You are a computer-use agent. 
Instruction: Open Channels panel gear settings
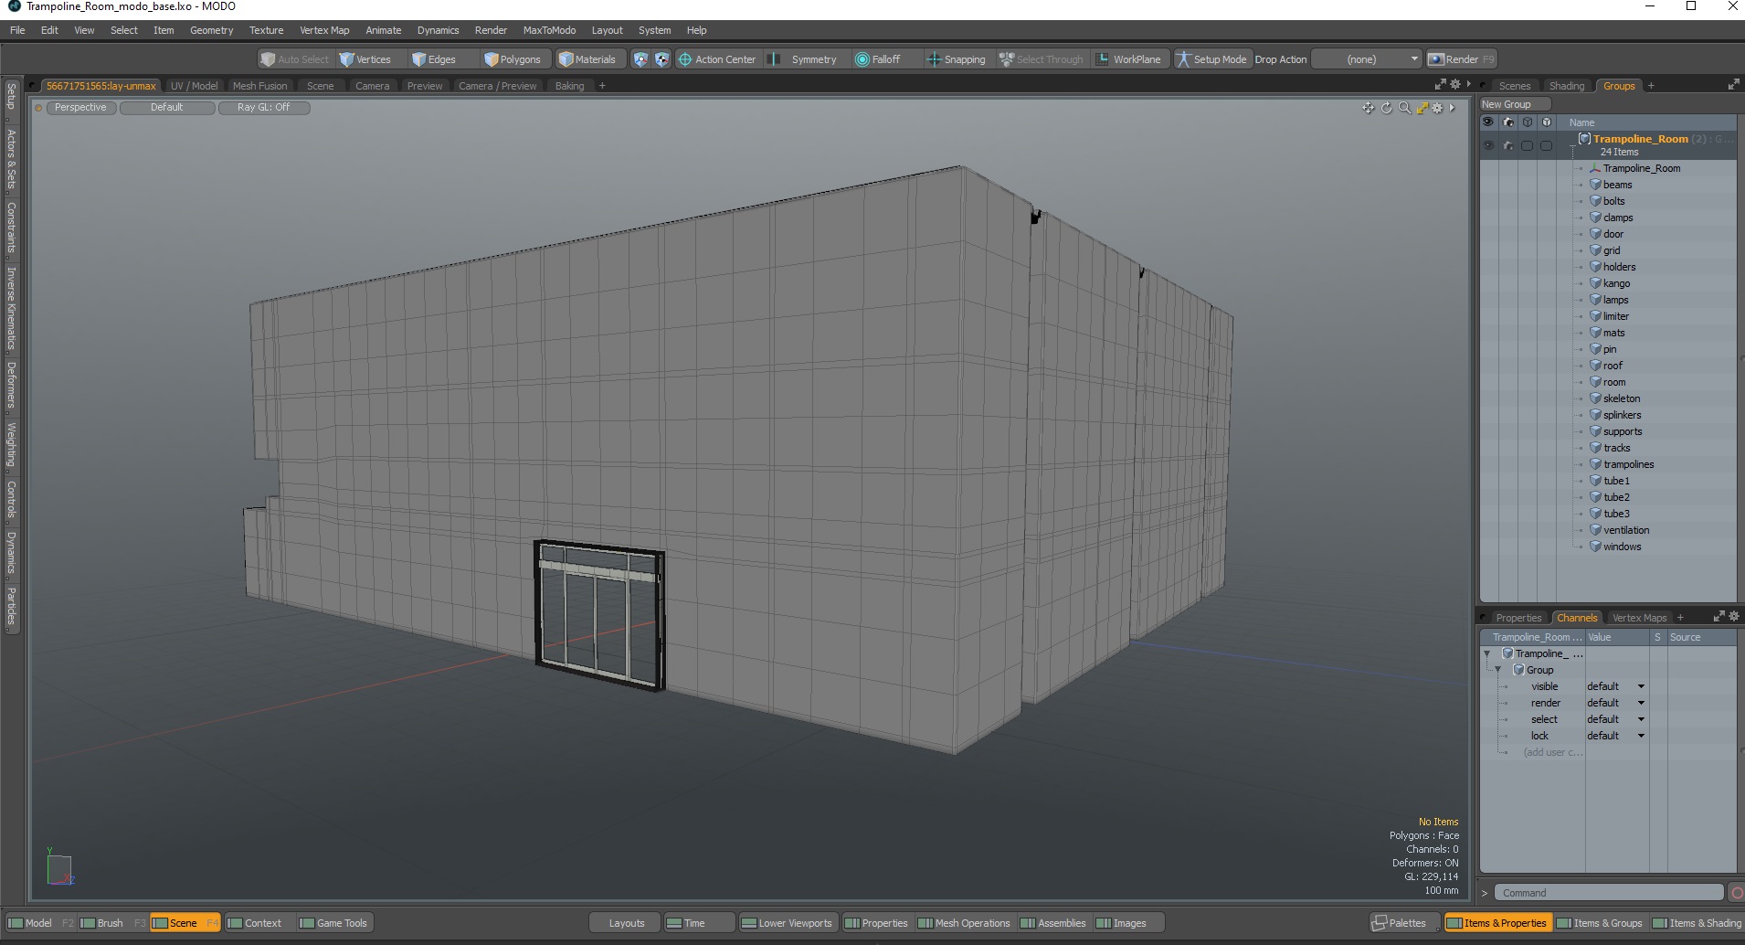[1734, 617]
